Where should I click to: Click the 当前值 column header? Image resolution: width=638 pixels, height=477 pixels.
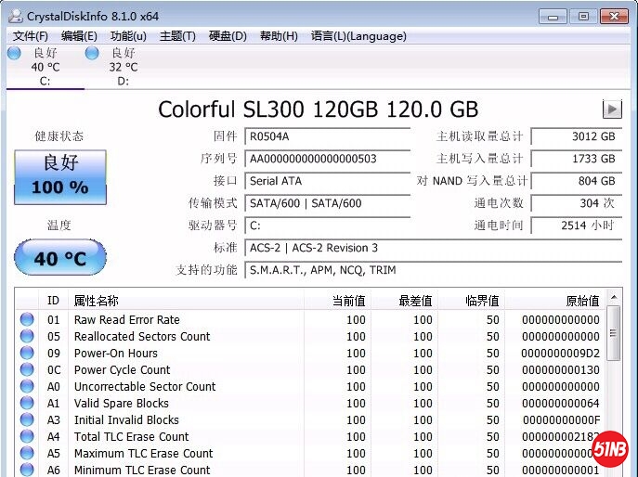[337, 301]
